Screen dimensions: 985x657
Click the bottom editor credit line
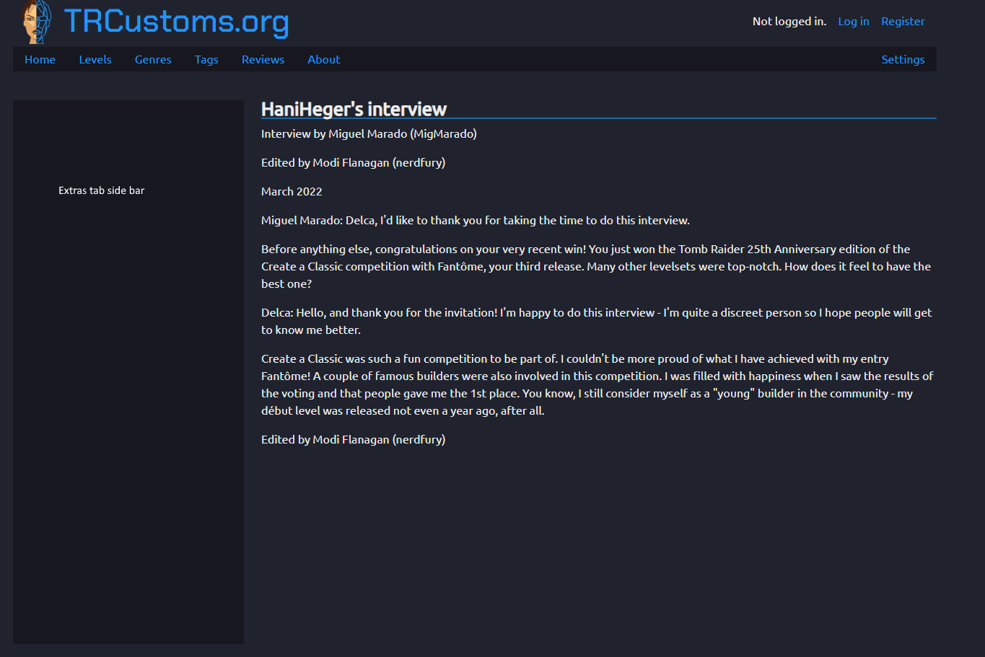(353, 439)
